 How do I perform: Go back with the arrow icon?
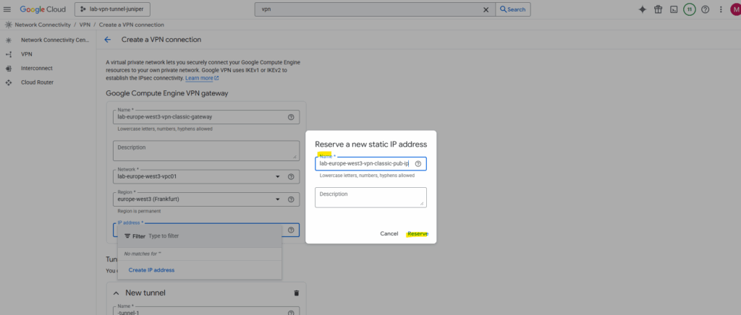click(x=108, y=40)
